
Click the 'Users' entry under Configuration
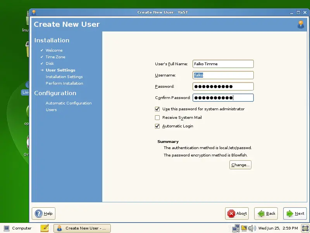pyautogui.click(x=51, y=110)
